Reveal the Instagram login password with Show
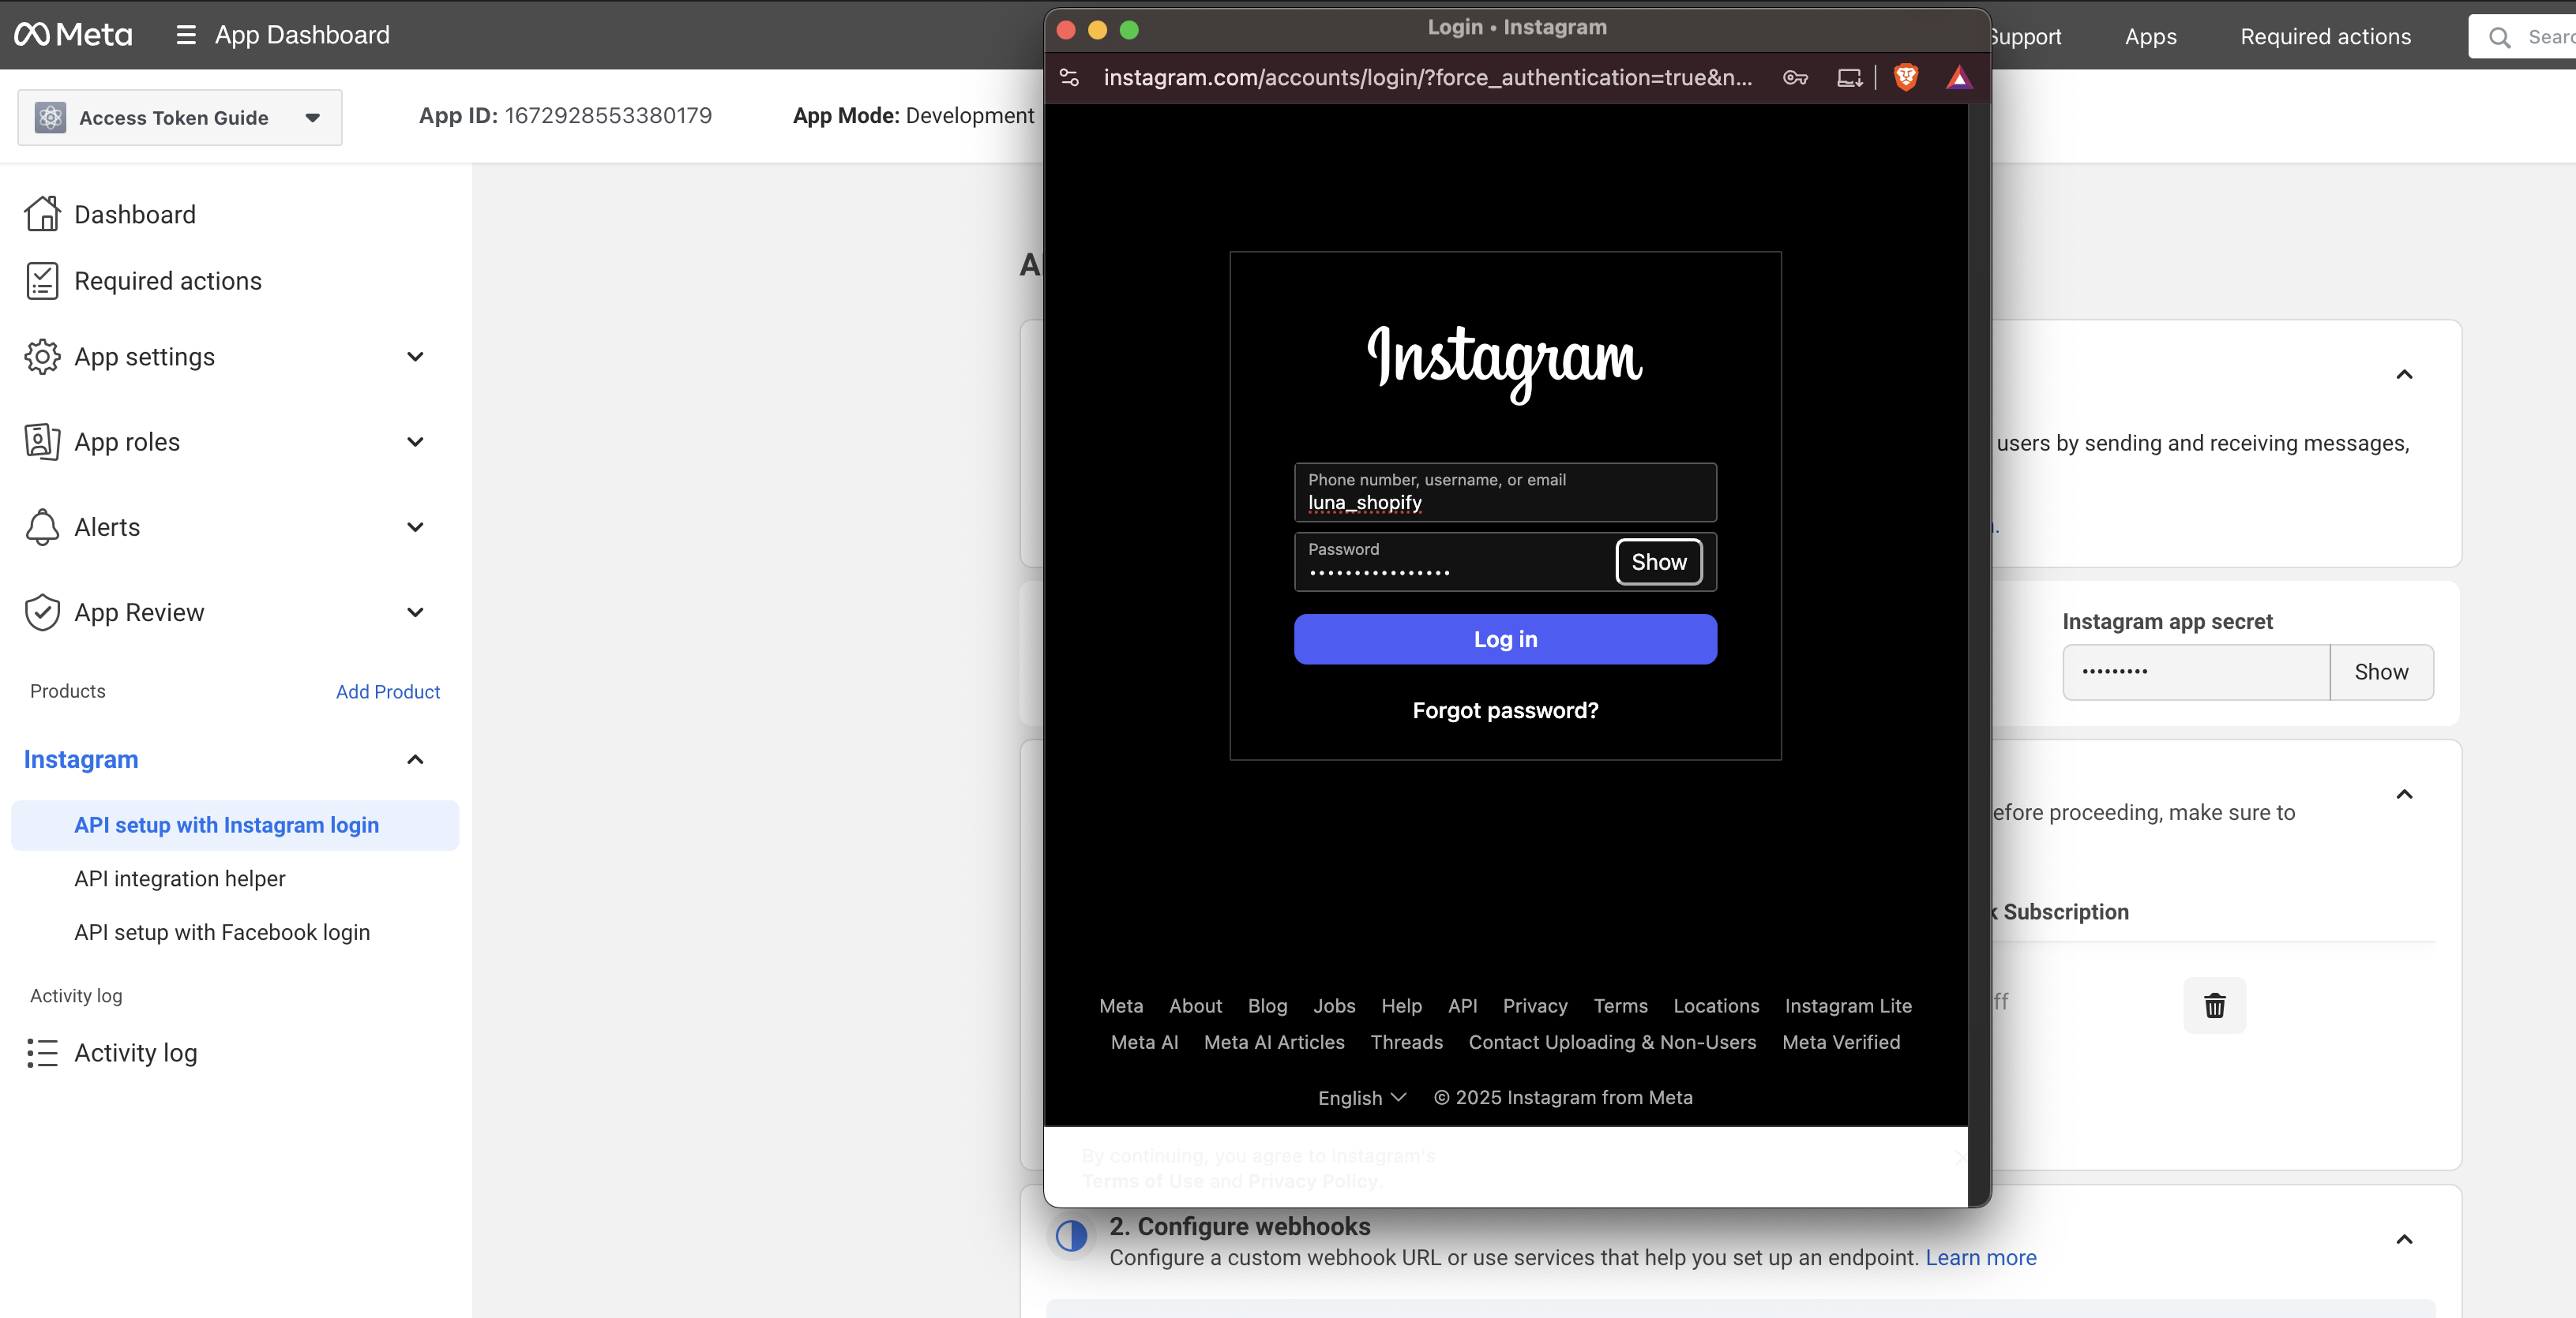The height and width of the screenshot is (1318, 2576). [x=1658, y=563]
